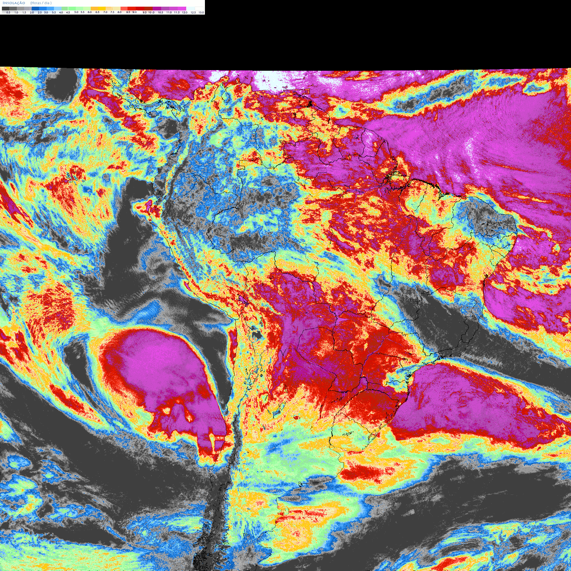Choose the bright red swatch at 9.0
This screenshot has width=571, height=571.
pos(132,9)
